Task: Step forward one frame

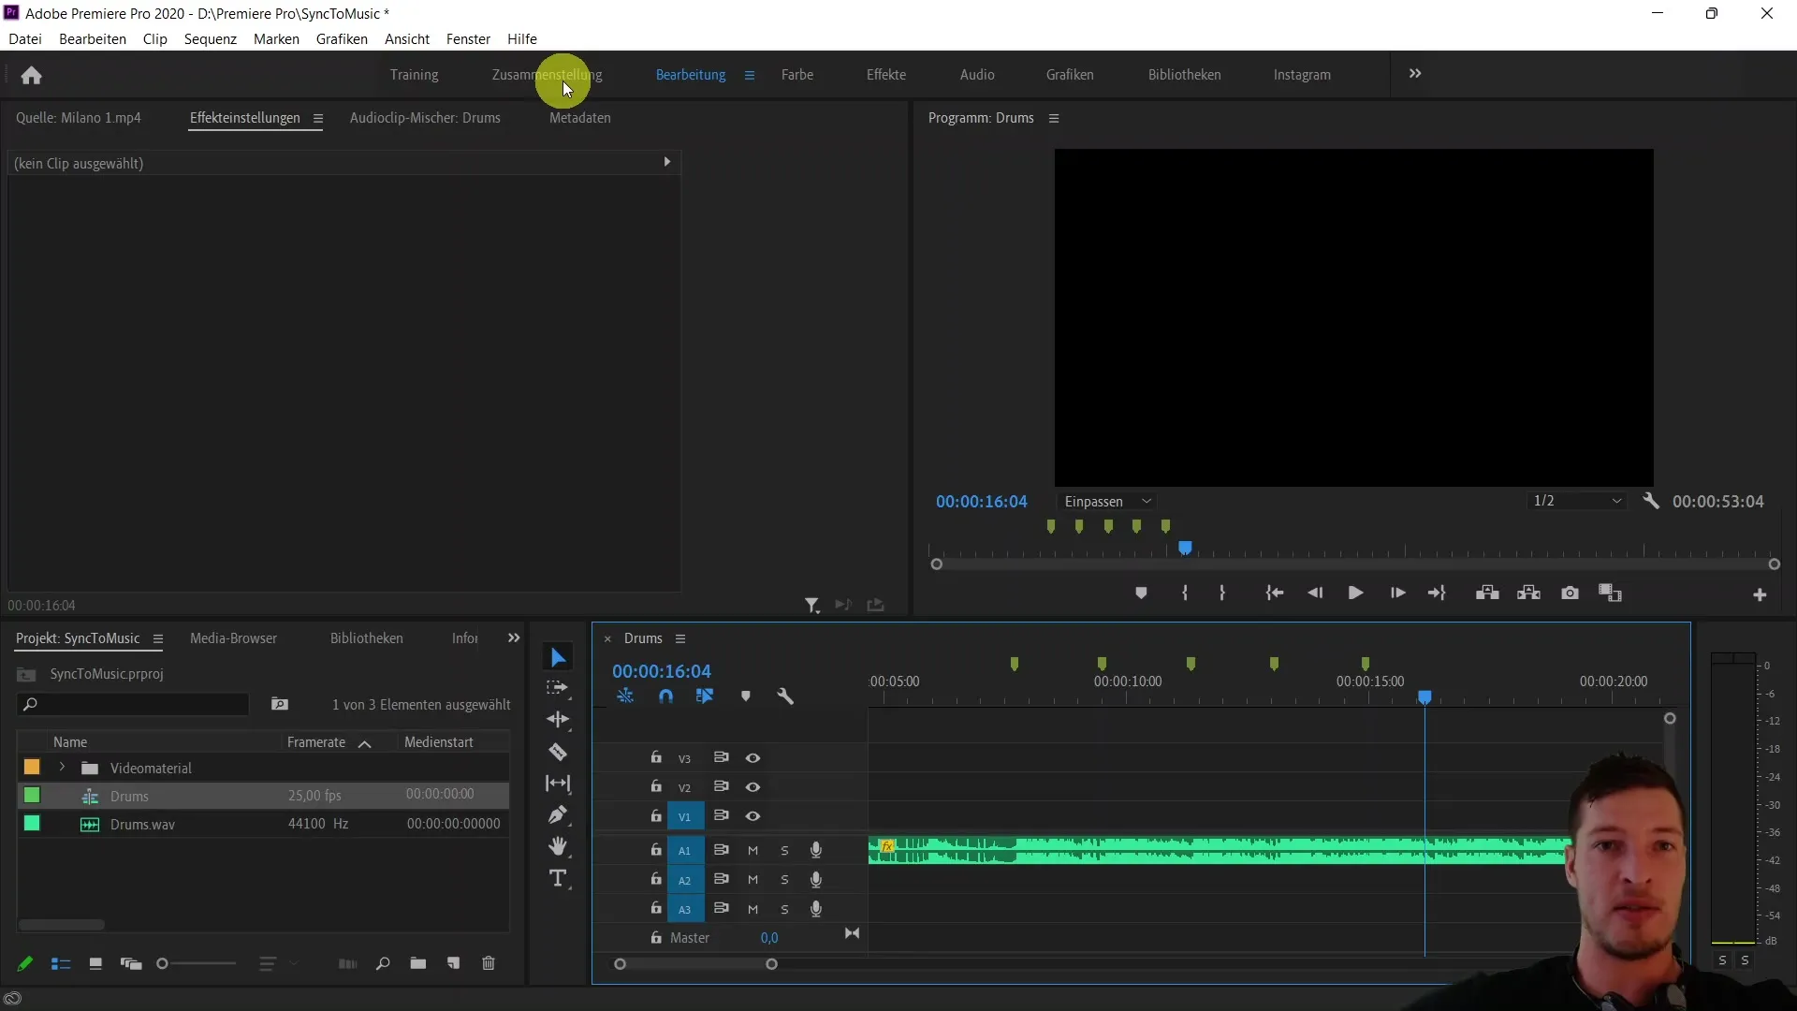Action: pyautogui.click(x=1397, y=593)
